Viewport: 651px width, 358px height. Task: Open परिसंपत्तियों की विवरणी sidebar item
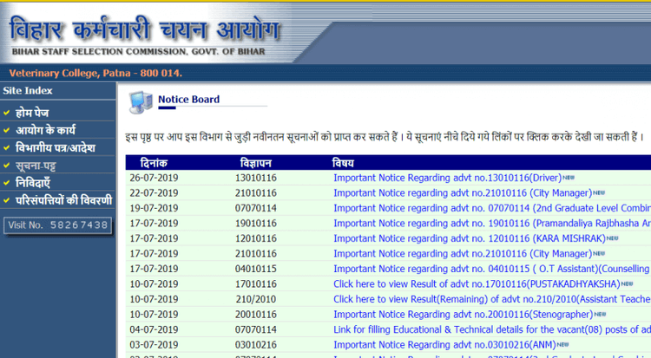click(x=64, y=200)
